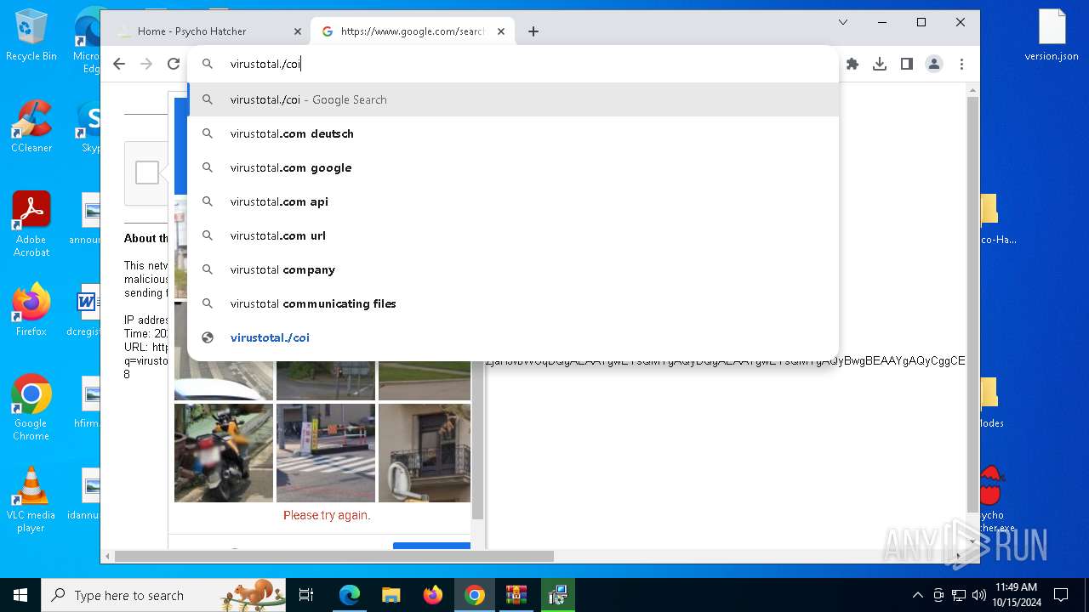This screenshot has width=1089, height=612.
Task: Open Task View in taskbar
Action: [x=306, y=595]
